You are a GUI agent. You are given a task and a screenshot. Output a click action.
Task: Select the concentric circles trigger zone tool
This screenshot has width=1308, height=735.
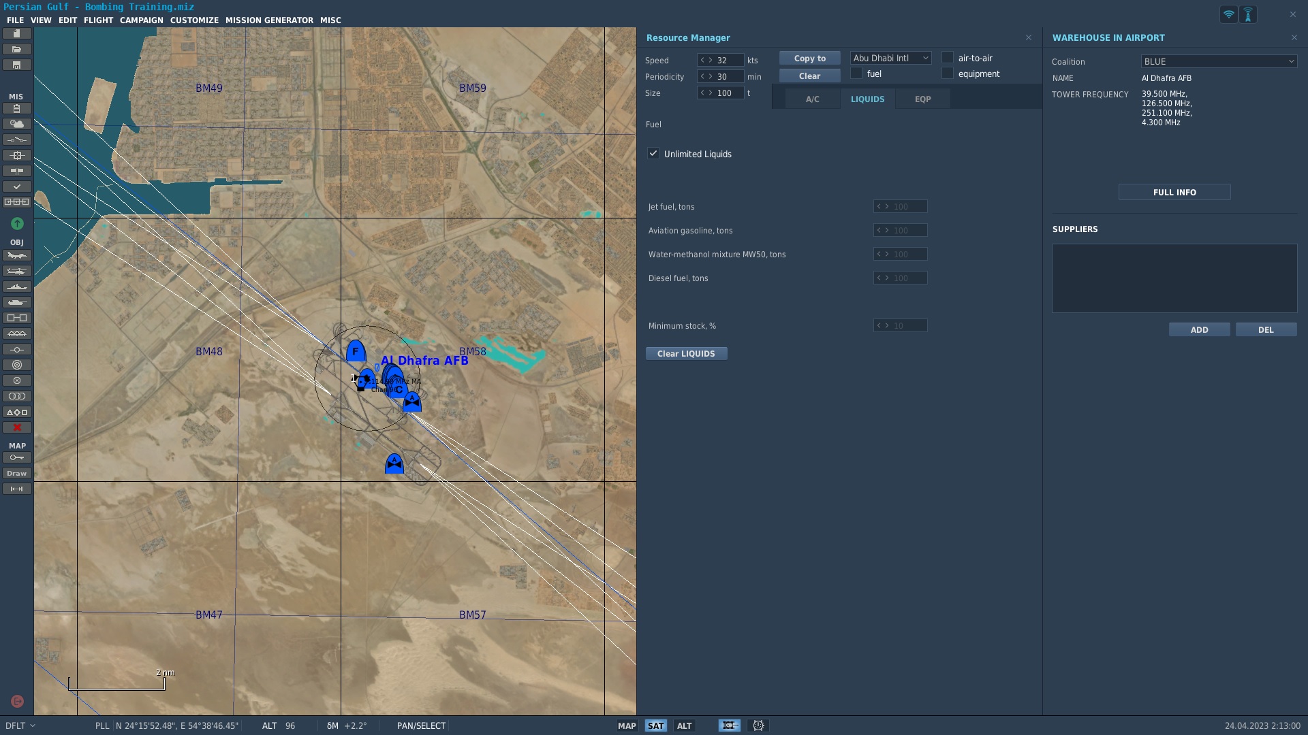[17, 365]
